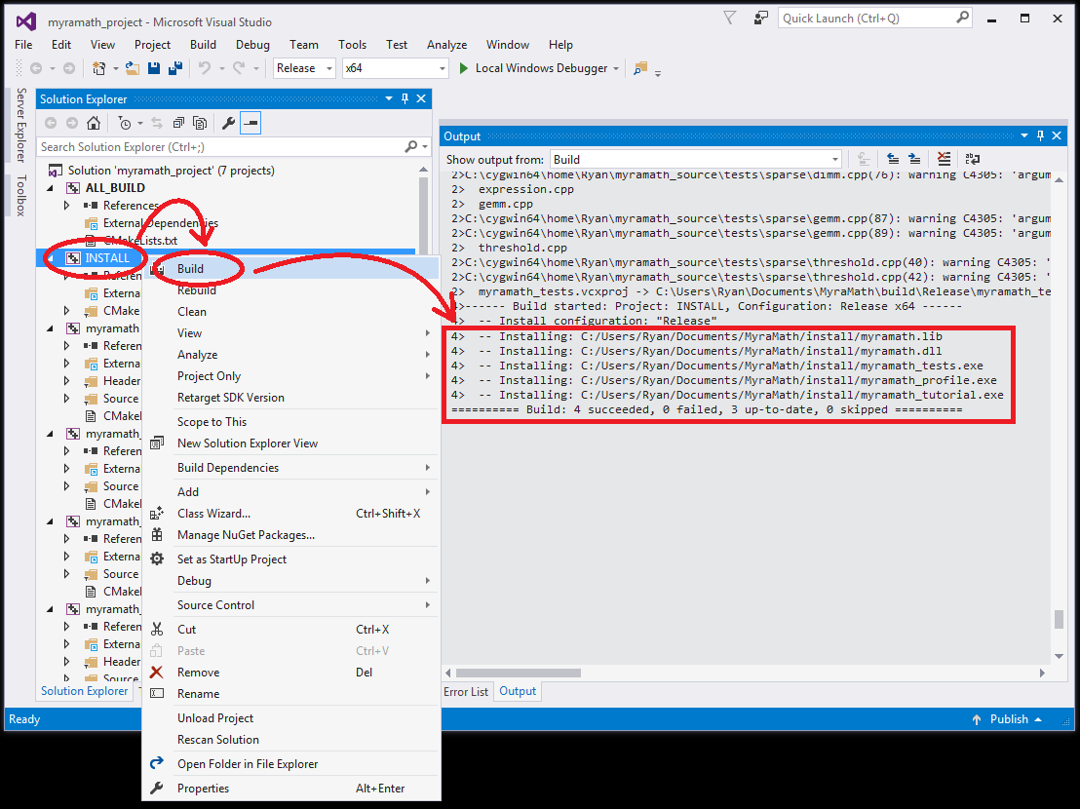
Task: Click the Search Solution Explorer field
Action: (x=222, y=146)
